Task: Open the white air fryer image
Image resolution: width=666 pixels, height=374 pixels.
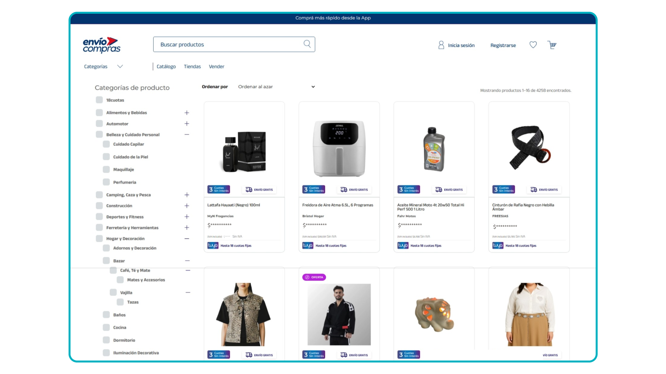Action: [339, 148]
